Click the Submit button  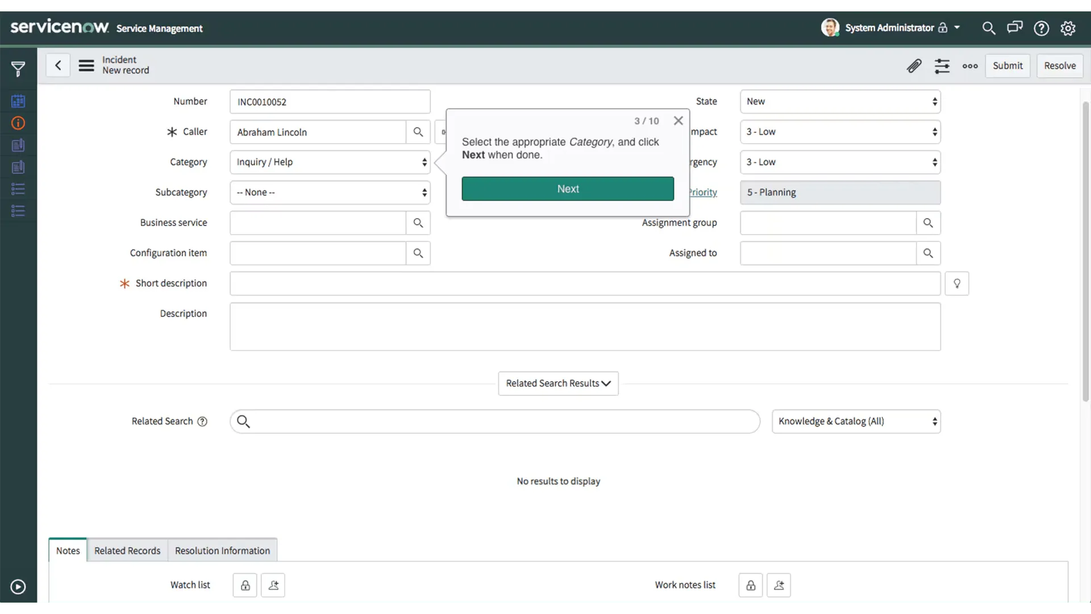pos(1007,66)
